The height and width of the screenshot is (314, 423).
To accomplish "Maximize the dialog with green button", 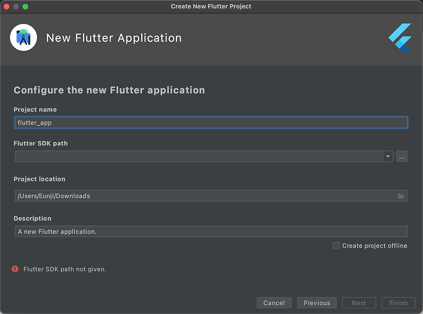I will coord(25,6).
